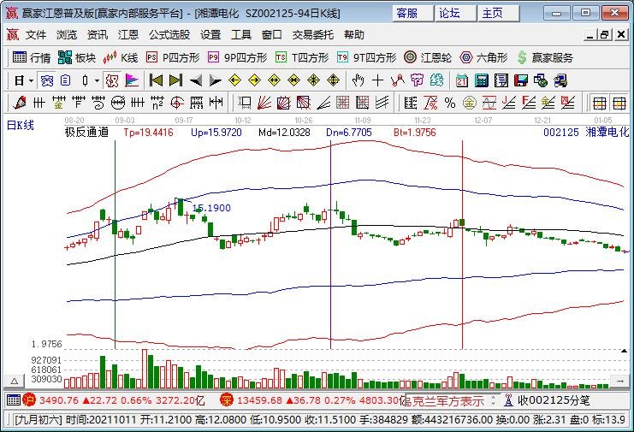Click the red F line tool icon
Screen dimensions: 634x432
[x=529, y=103]
